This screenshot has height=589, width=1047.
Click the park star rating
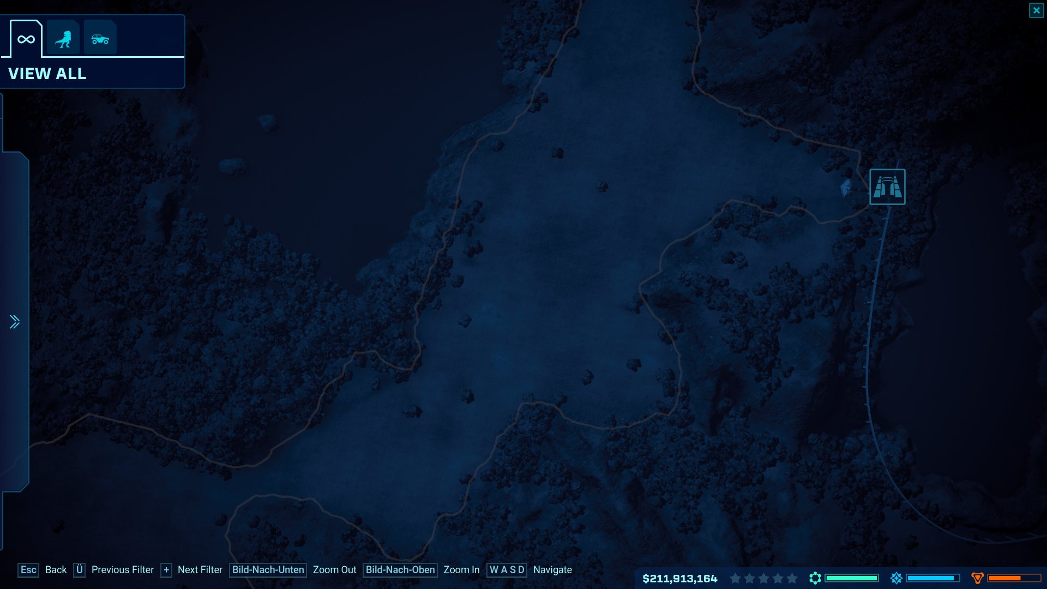[763, 578]
